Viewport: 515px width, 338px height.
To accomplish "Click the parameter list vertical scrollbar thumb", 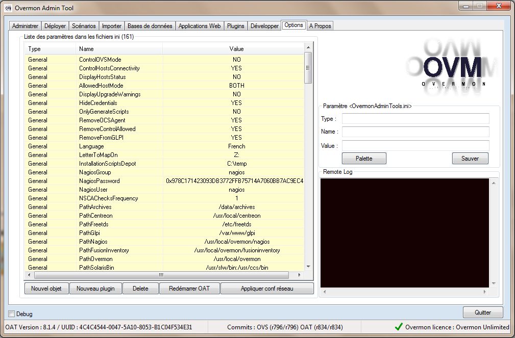I will [308, 68].
